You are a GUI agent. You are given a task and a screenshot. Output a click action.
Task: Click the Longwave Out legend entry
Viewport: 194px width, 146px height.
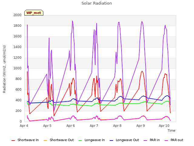point(124,140)
